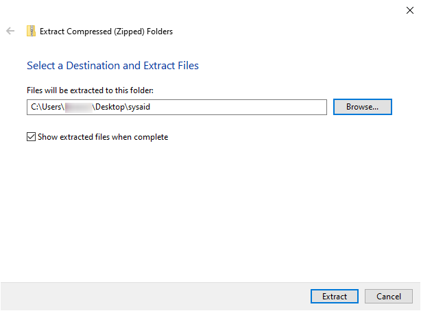
Task: Go back using the back arrow
Action: pos(10,31)
